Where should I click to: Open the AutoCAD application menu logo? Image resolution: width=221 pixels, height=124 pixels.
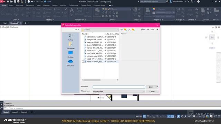[3, 1]
